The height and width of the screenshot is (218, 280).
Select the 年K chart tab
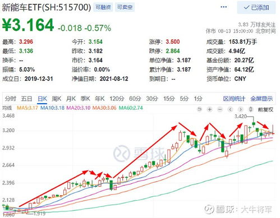pos(99,99)
